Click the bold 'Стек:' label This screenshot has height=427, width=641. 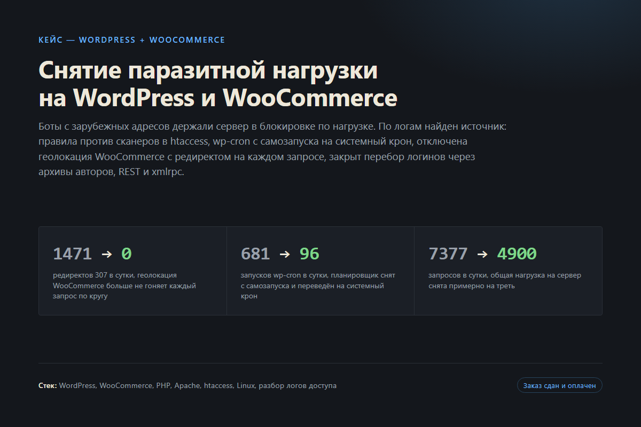pos(48,385)
